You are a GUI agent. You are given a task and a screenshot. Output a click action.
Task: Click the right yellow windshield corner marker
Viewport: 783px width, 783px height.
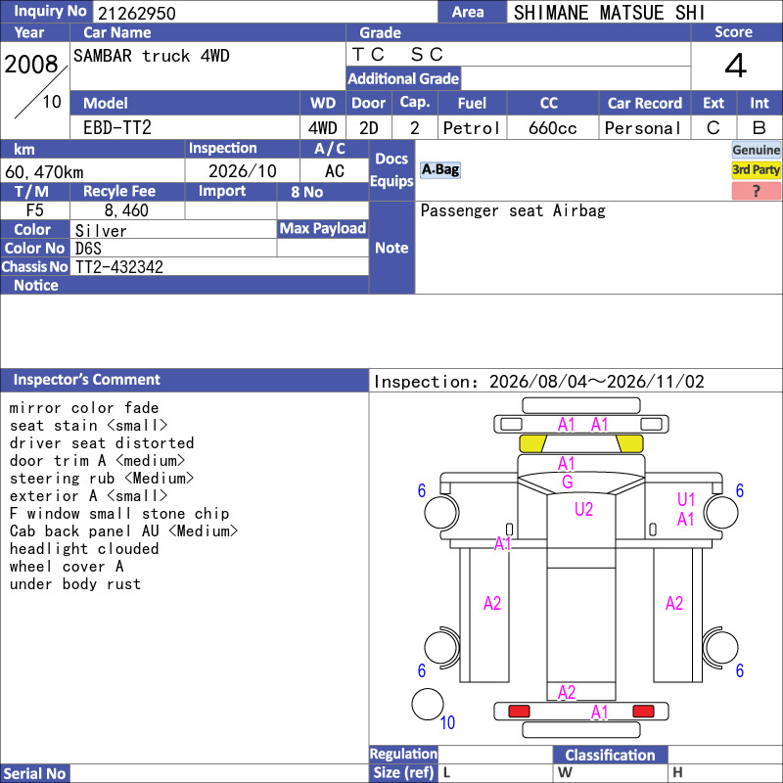(629, 443)
